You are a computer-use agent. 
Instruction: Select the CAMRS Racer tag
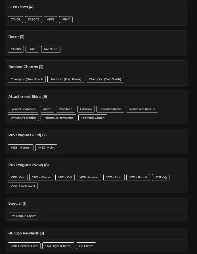16,49
